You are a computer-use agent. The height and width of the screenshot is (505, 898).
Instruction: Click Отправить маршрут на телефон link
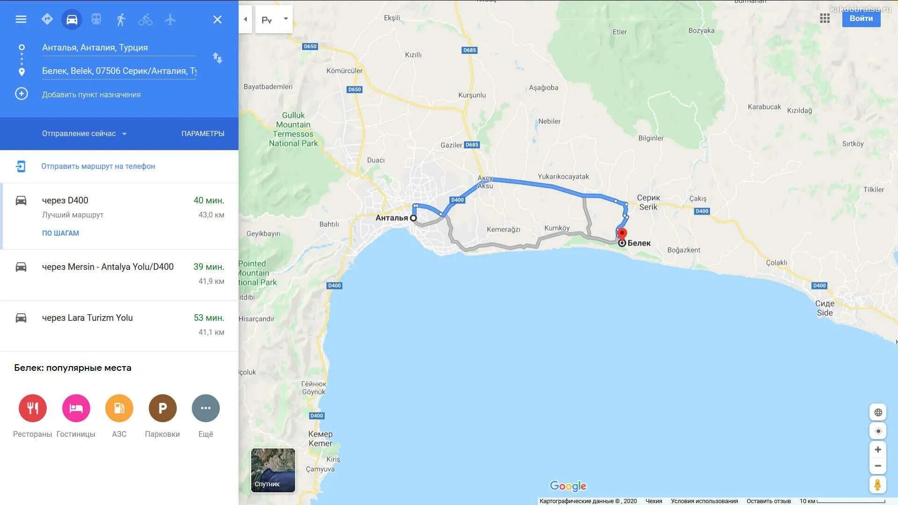pos(98,166)
